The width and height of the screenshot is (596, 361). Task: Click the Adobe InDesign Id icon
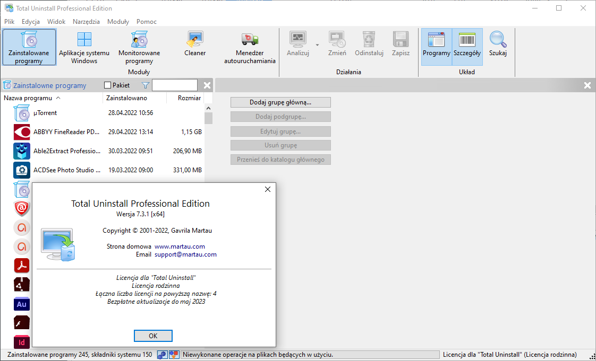[x=22, y=342]
